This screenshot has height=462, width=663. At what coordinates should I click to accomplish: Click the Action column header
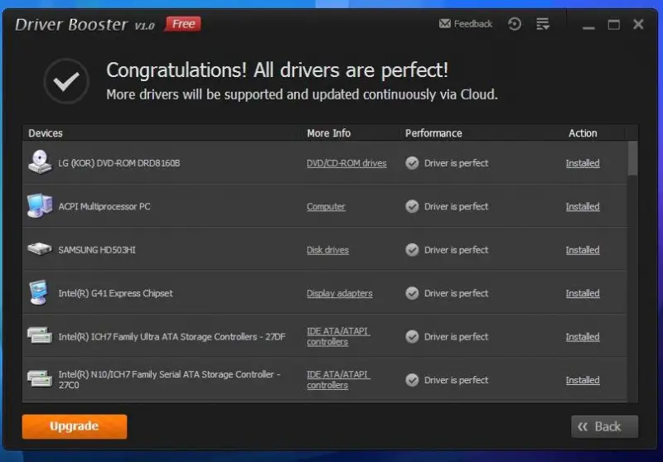(583, 133)
